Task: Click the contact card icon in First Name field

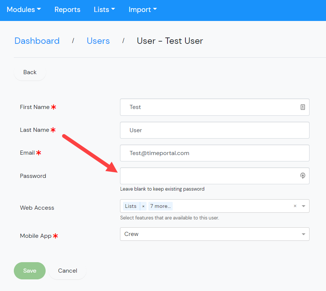Action: coord(303,107)
